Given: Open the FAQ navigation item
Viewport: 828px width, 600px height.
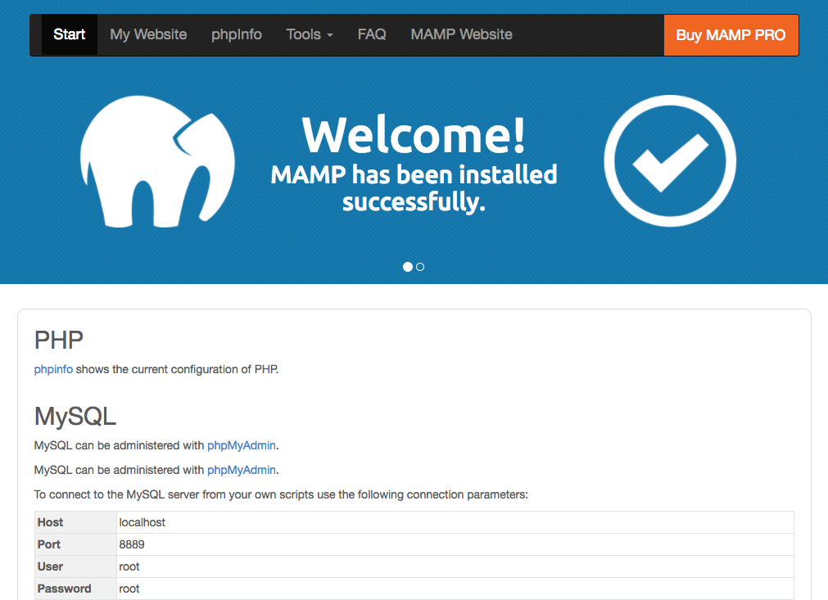Looking at the screenshot, I should (x=372, y=35).
